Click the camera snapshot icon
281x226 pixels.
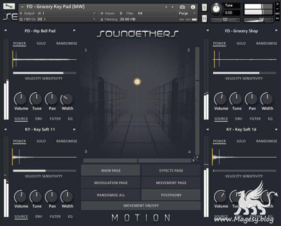click(x=182, y=7)
